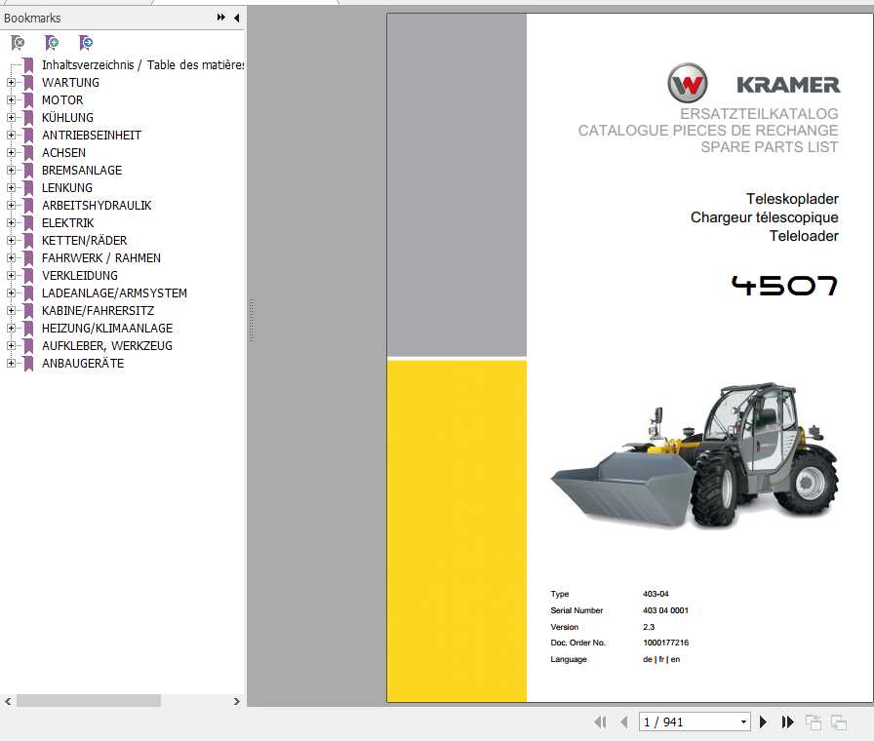874x741 pixels.
Task: Go to the previous page
Action: pos(623,722)
